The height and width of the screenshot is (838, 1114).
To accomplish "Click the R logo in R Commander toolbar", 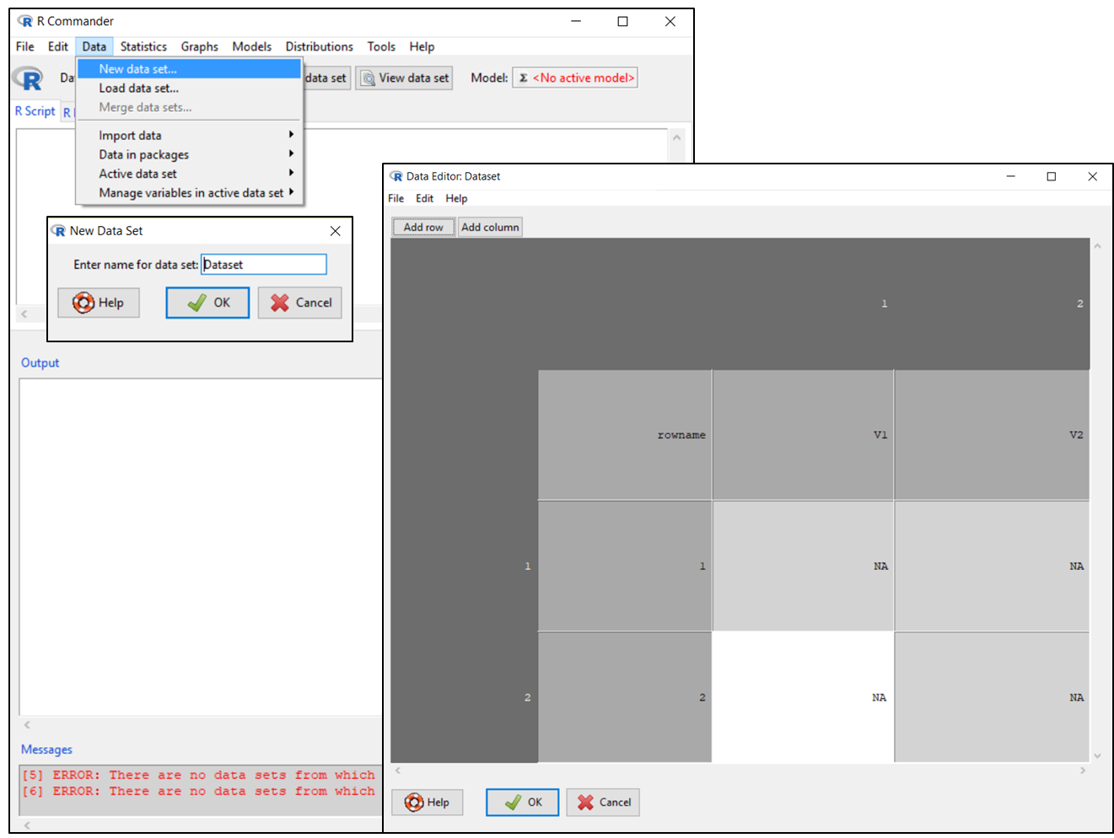I will [30, 78].
